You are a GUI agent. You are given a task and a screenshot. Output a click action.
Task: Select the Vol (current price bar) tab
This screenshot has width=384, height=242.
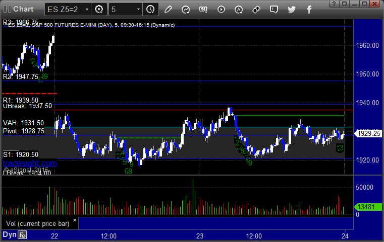coord(38,224)
